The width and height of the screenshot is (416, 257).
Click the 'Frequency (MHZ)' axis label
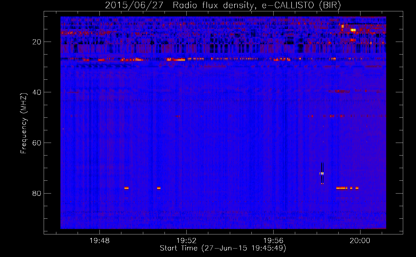tap(24, 123)
